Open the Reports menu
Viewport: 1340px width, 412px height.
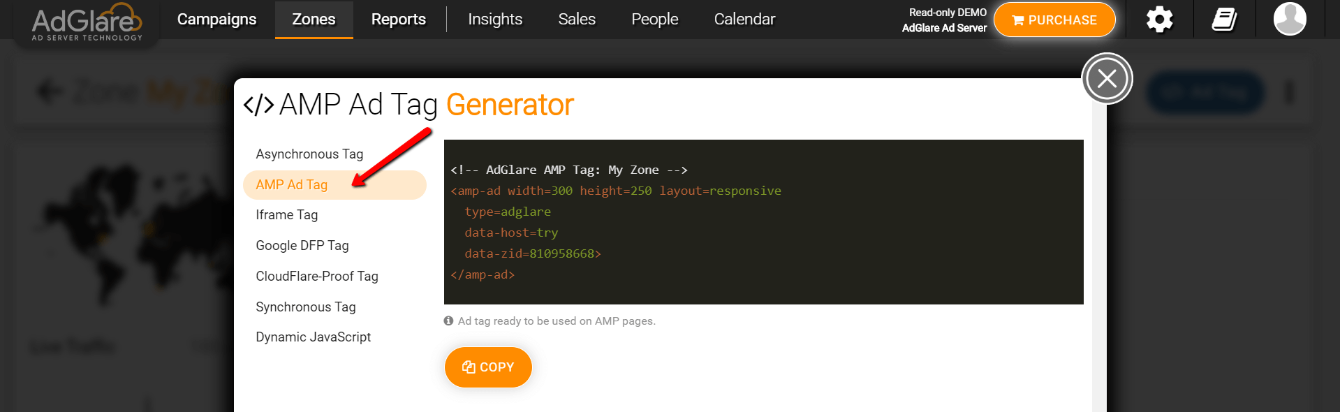coord(398,20)
